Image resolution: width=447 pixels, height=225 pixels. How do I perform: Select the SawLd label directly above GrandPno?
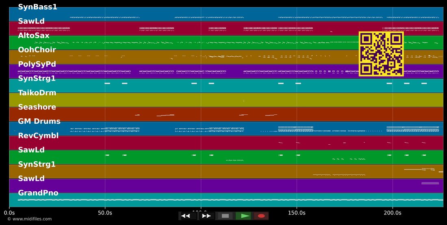pos(31,178)
